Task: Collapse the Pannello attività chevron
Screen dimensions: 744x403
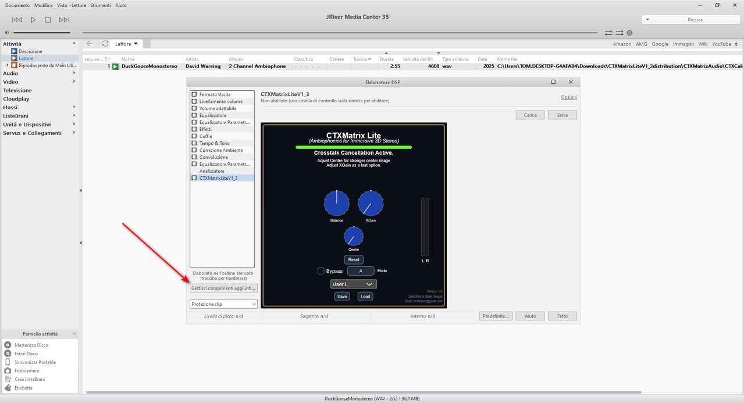Action: [x=74, y=334]
